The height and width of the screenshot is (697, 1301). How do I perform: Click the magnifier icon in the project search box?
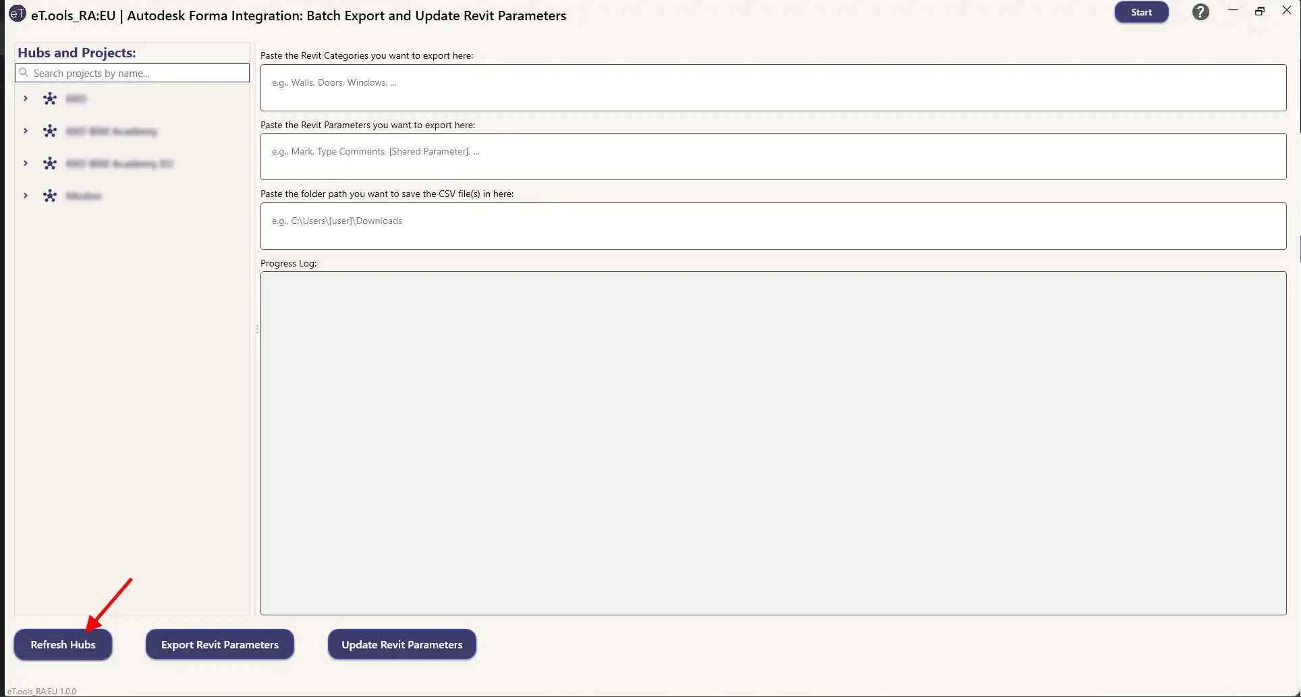24,73
